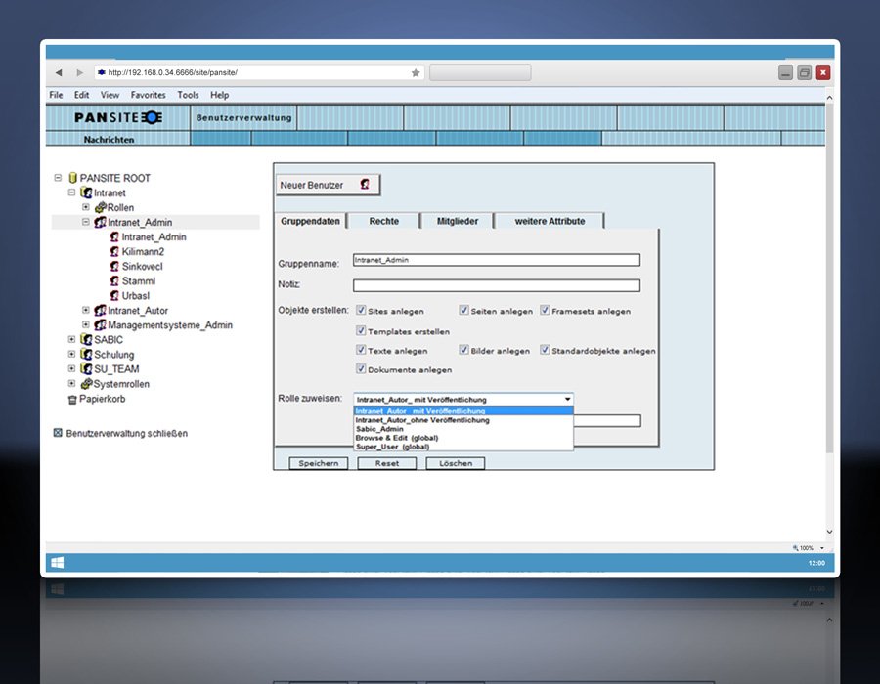Uncheck Templates erstellen
This screenshot has height=684, width=880.
361,331
